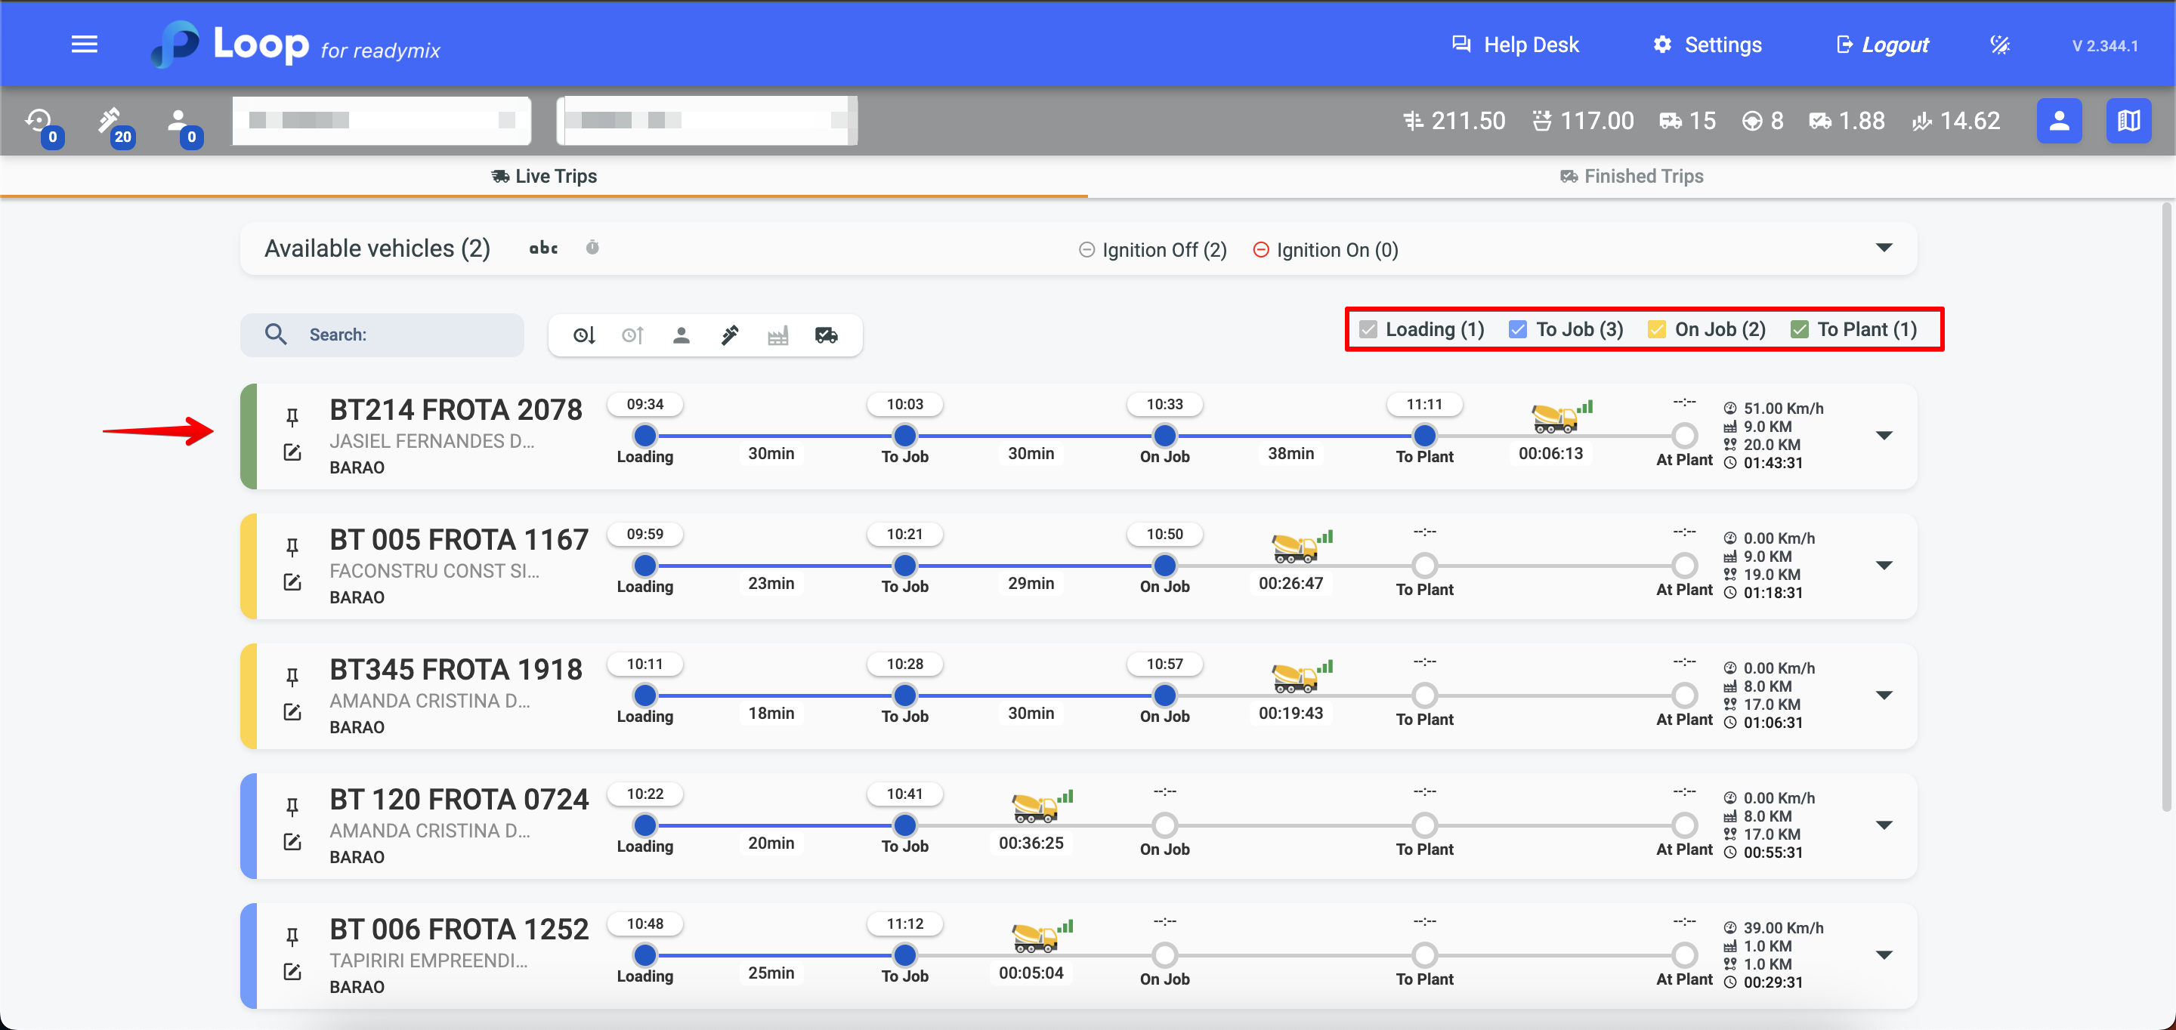Click the Search input field
The height and width of the screenshot is (1030, 2176).
click(x=406, y=335)
